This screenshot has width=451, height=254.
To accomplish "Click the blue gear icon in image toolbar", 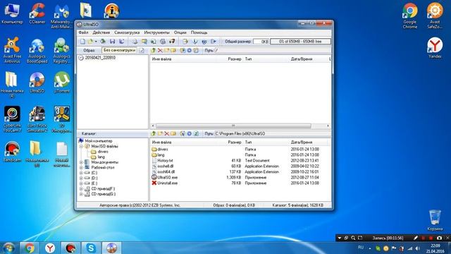I will 190,50.
